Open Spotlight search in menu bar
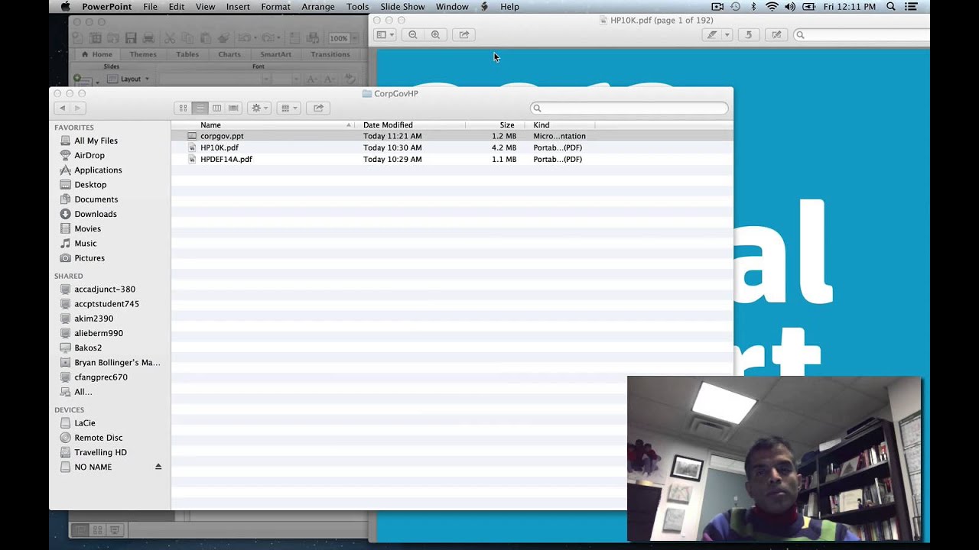This screenshot has height=550, width=979. [x=891, y=6]
